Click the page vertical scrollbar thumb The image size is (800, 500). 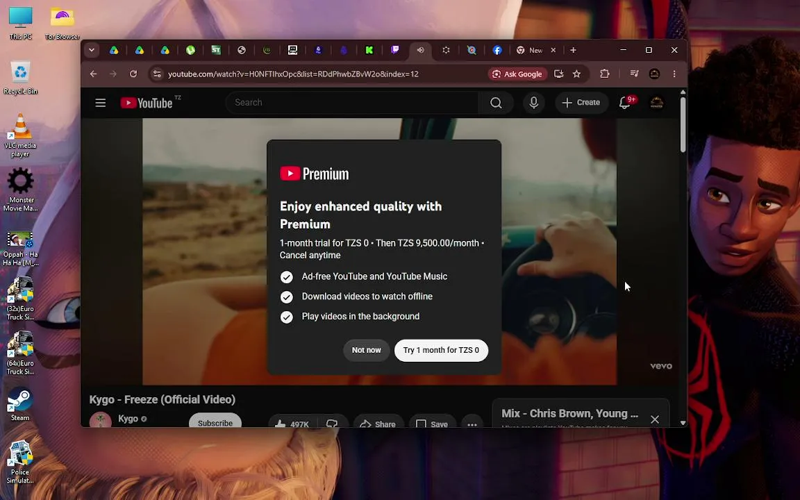[x=683, y=124]
